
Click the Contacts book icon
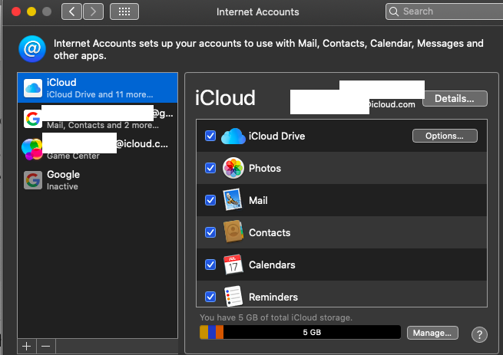coord(233,232)
